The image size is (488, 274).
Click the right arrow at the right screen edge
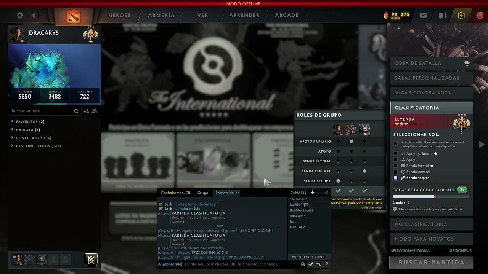pyautogui.click(x=482, y=144)
